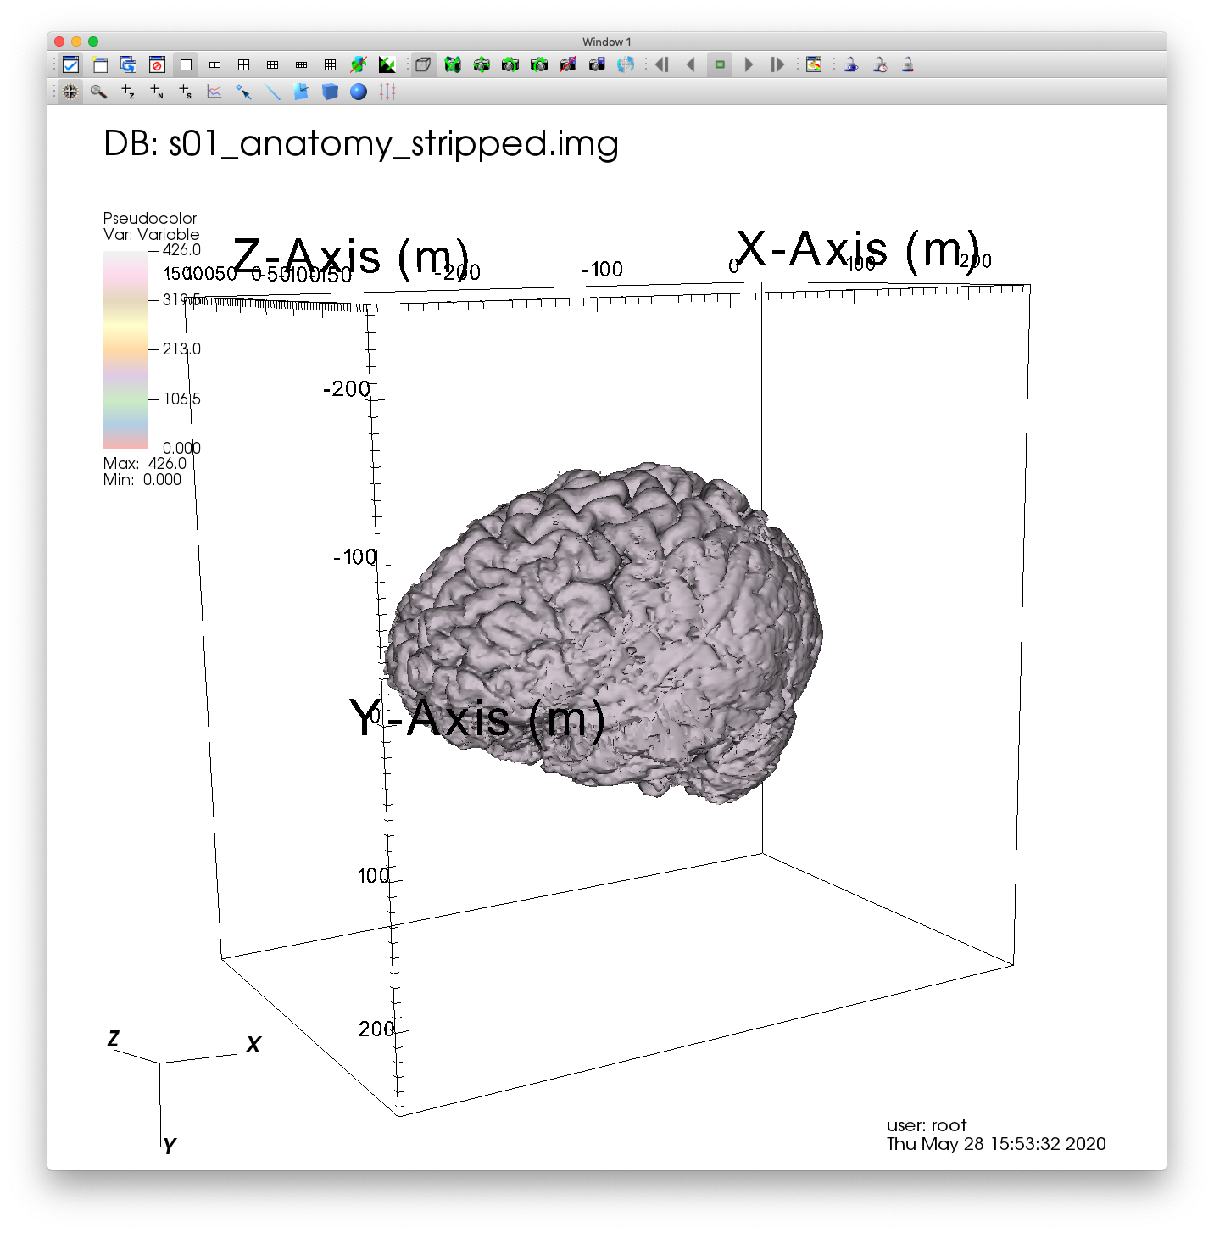Click the 'Min: 0.000' legend text
The width and height of the screenshot is (1214, 1233).
[142, 479]
